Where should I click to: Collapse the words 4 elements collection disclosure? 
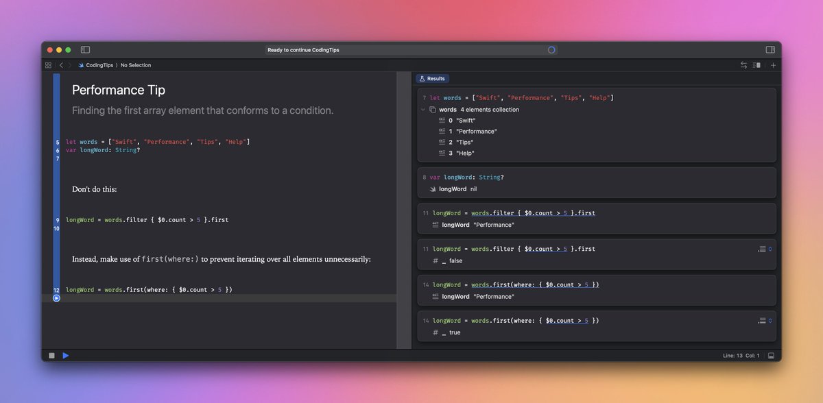422,109
